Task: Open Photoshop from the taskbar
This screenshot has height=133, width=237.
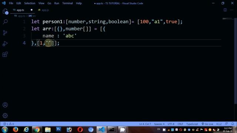Action: pyautogui.click(x=59, y=129)
